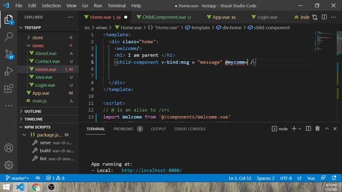Collapse the TESTAPP folder section

tap(48, 28)
